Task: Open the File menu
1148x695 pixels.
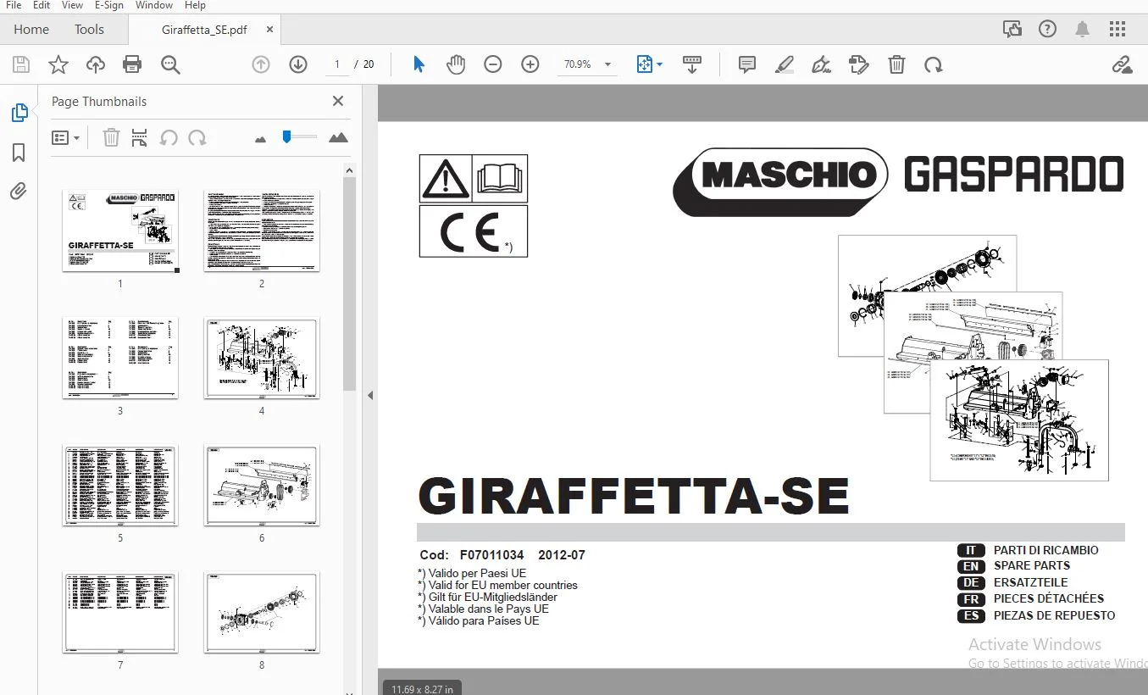Action: [14, 5]
